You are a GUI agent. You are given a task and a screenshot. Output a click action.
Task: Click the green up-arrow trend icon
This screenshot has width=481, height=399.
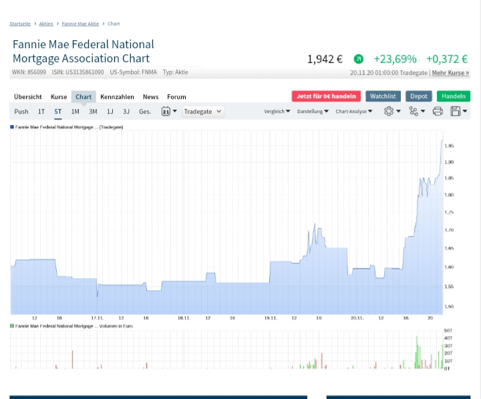pos(358,59)
